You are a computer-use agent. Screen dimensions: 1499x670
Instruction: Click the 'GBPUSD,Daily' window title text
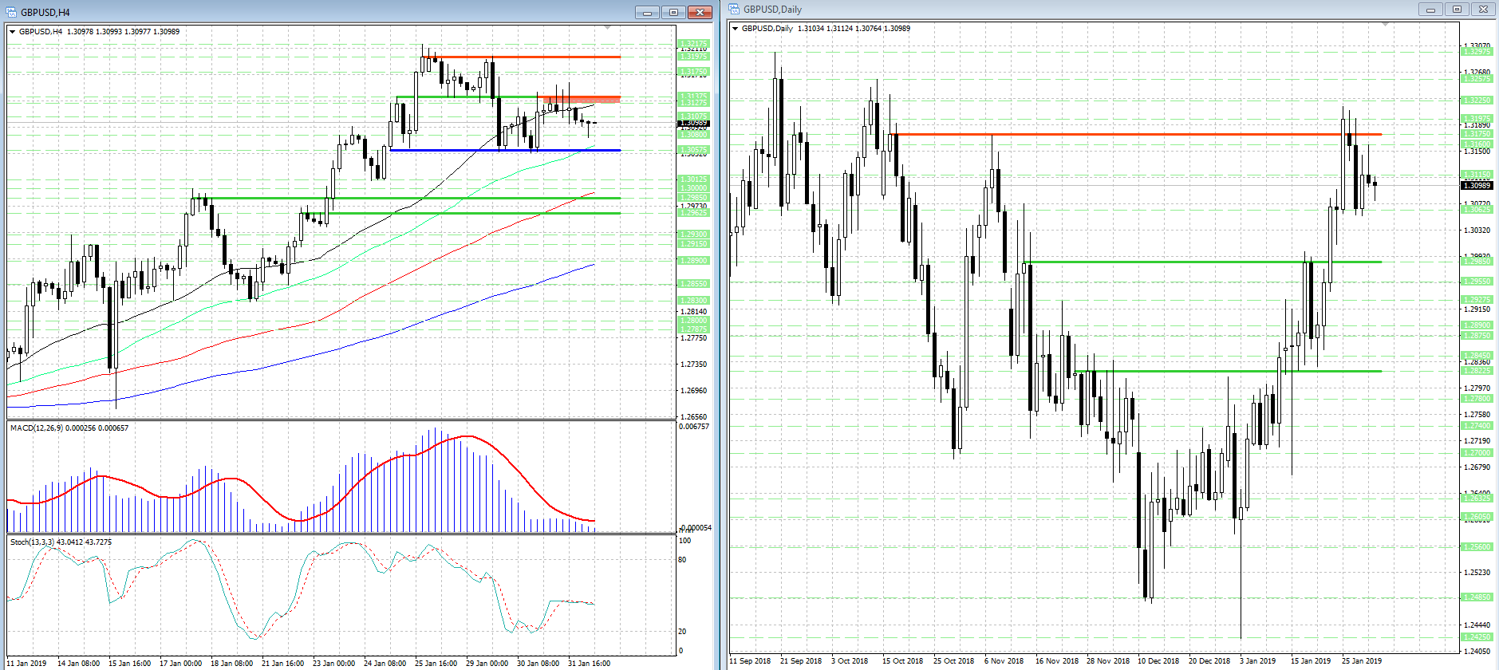pyautogui.click(x=773, y=10)
